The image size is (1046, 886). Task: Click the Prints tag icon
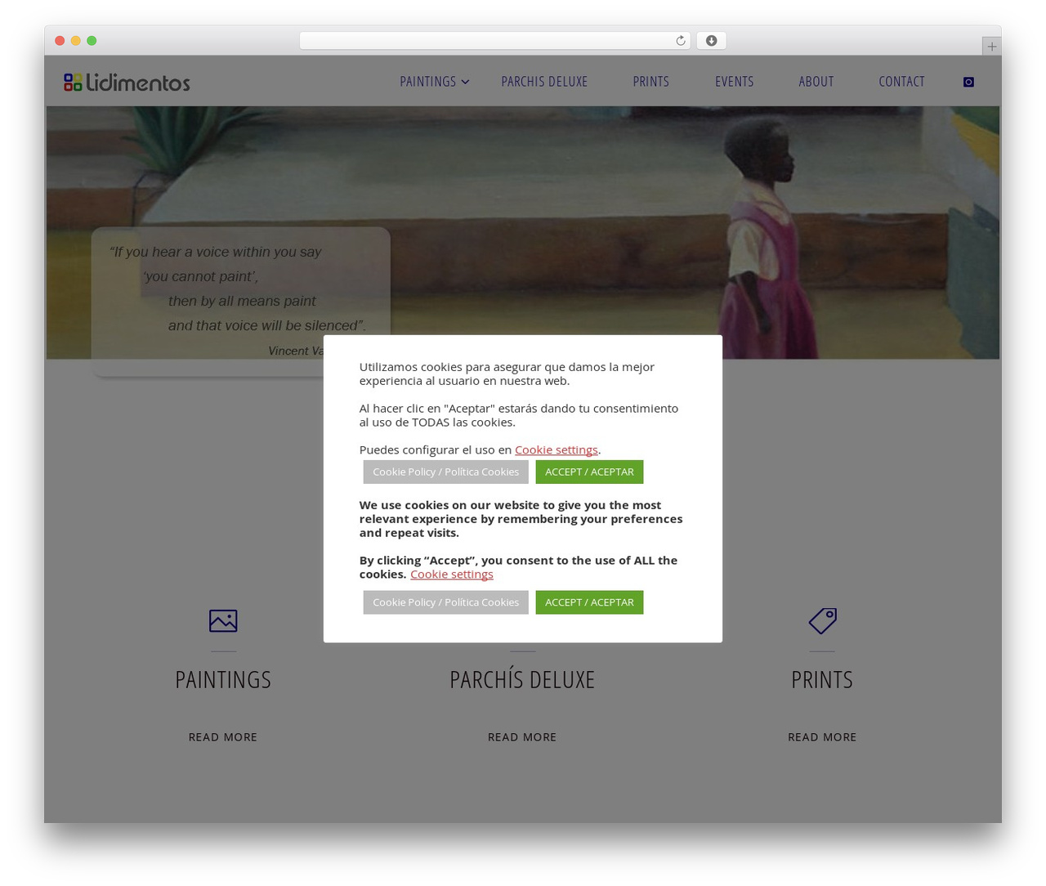click(x=822, y=620)
